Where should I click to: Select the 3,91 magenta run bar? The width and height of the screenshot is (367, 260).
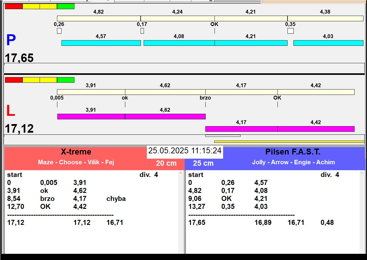click(91, 116)
